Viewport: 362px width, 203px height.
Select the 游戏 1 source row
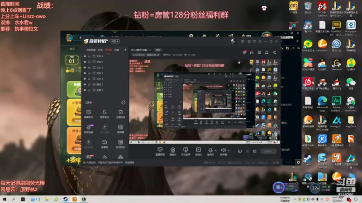(x=105, y=84)
